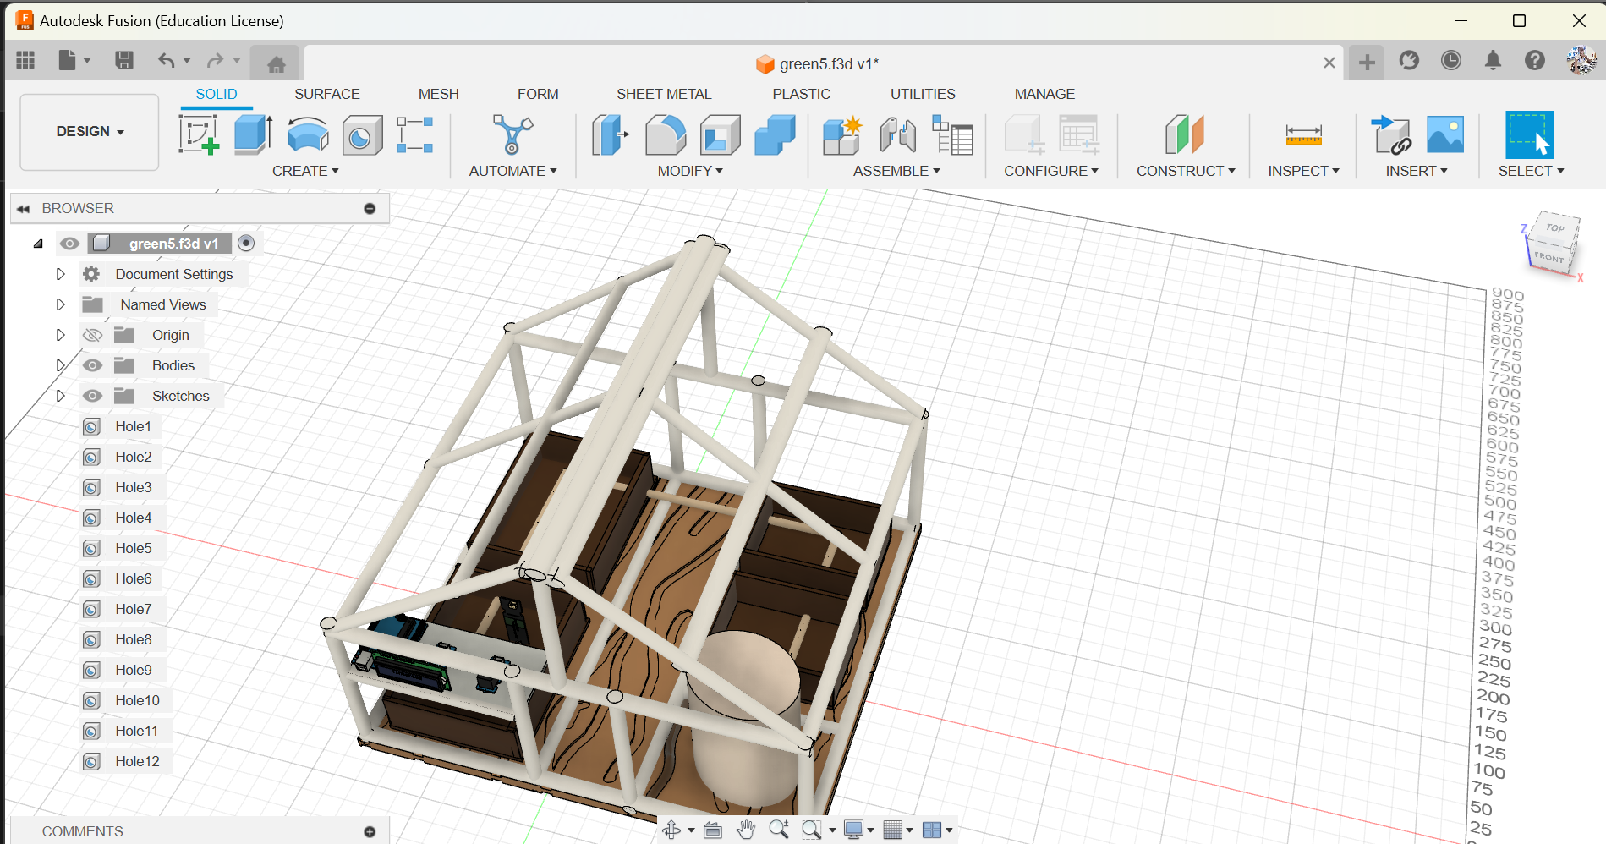Viewport: 1606px width, 844px height.
Task: Switch to the UTILITIES tab
Action: pos(923,94)
